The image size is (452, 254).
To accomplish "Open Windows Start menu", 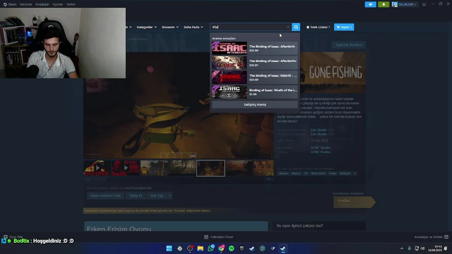I will [x=169, y=248].
